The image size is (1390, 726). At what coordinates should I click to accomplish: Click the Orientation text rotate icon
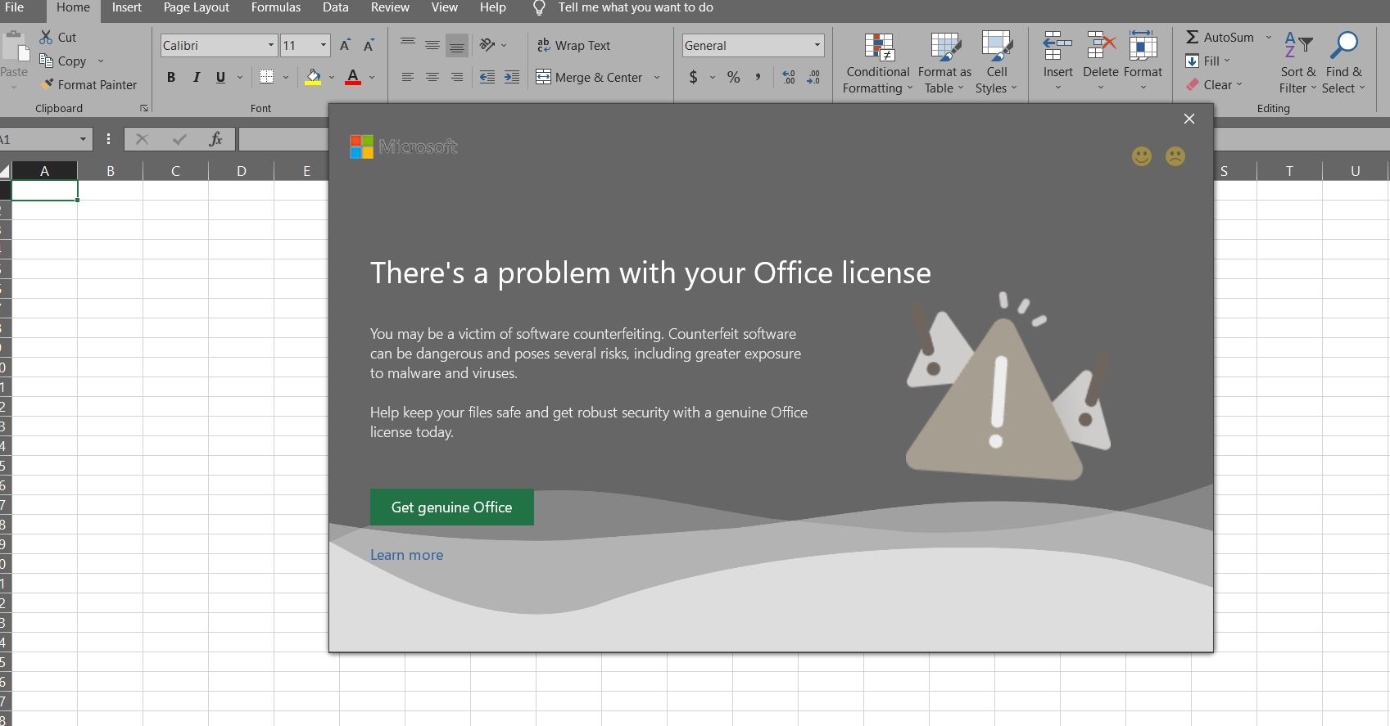coord(488,45)
